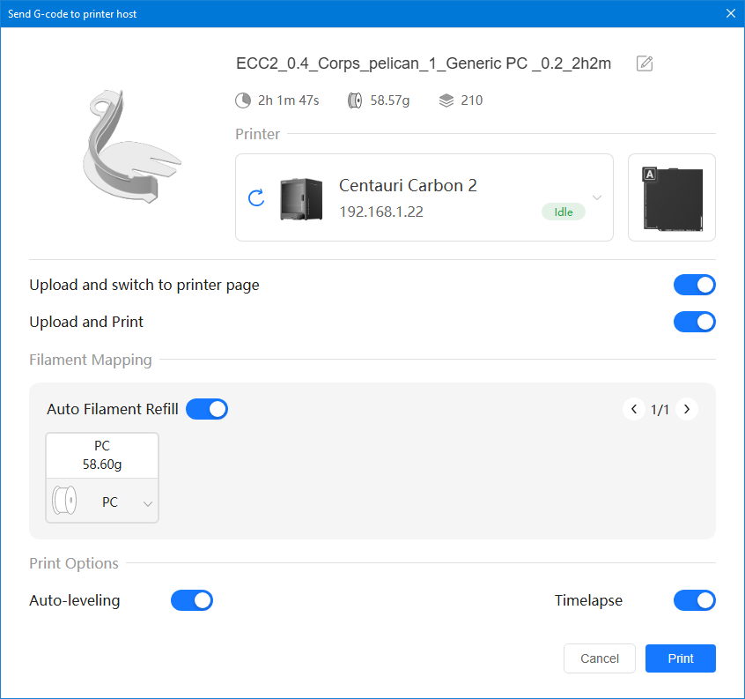Click the refresh printer list icon

(256, 197)
